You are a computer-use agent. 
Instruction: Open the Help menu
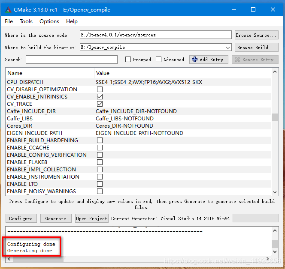point(72,21)
